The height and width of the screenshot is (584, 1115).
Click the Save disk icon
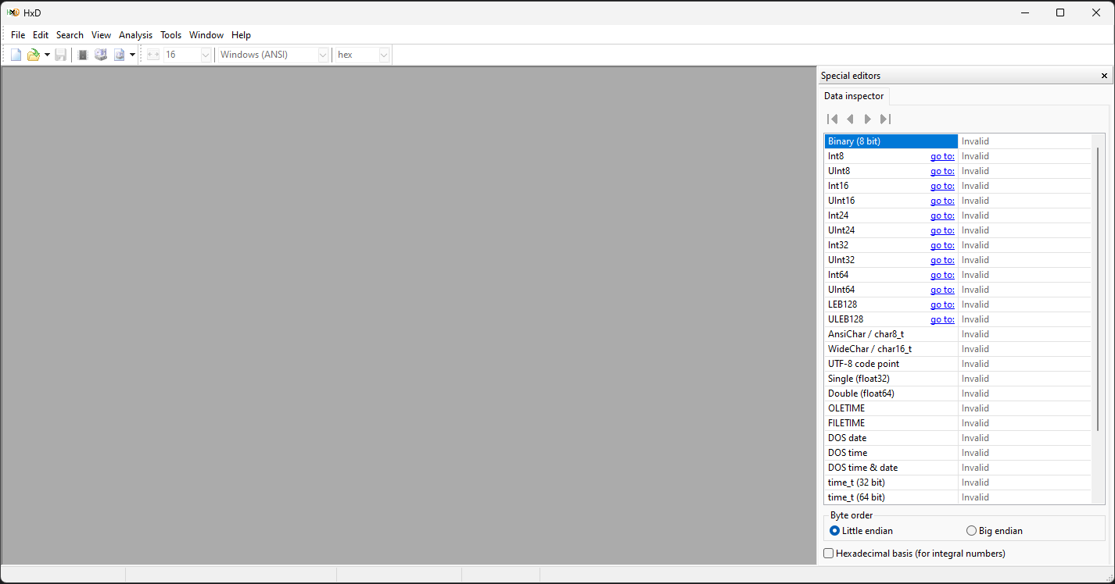click(x=60, y=55)
